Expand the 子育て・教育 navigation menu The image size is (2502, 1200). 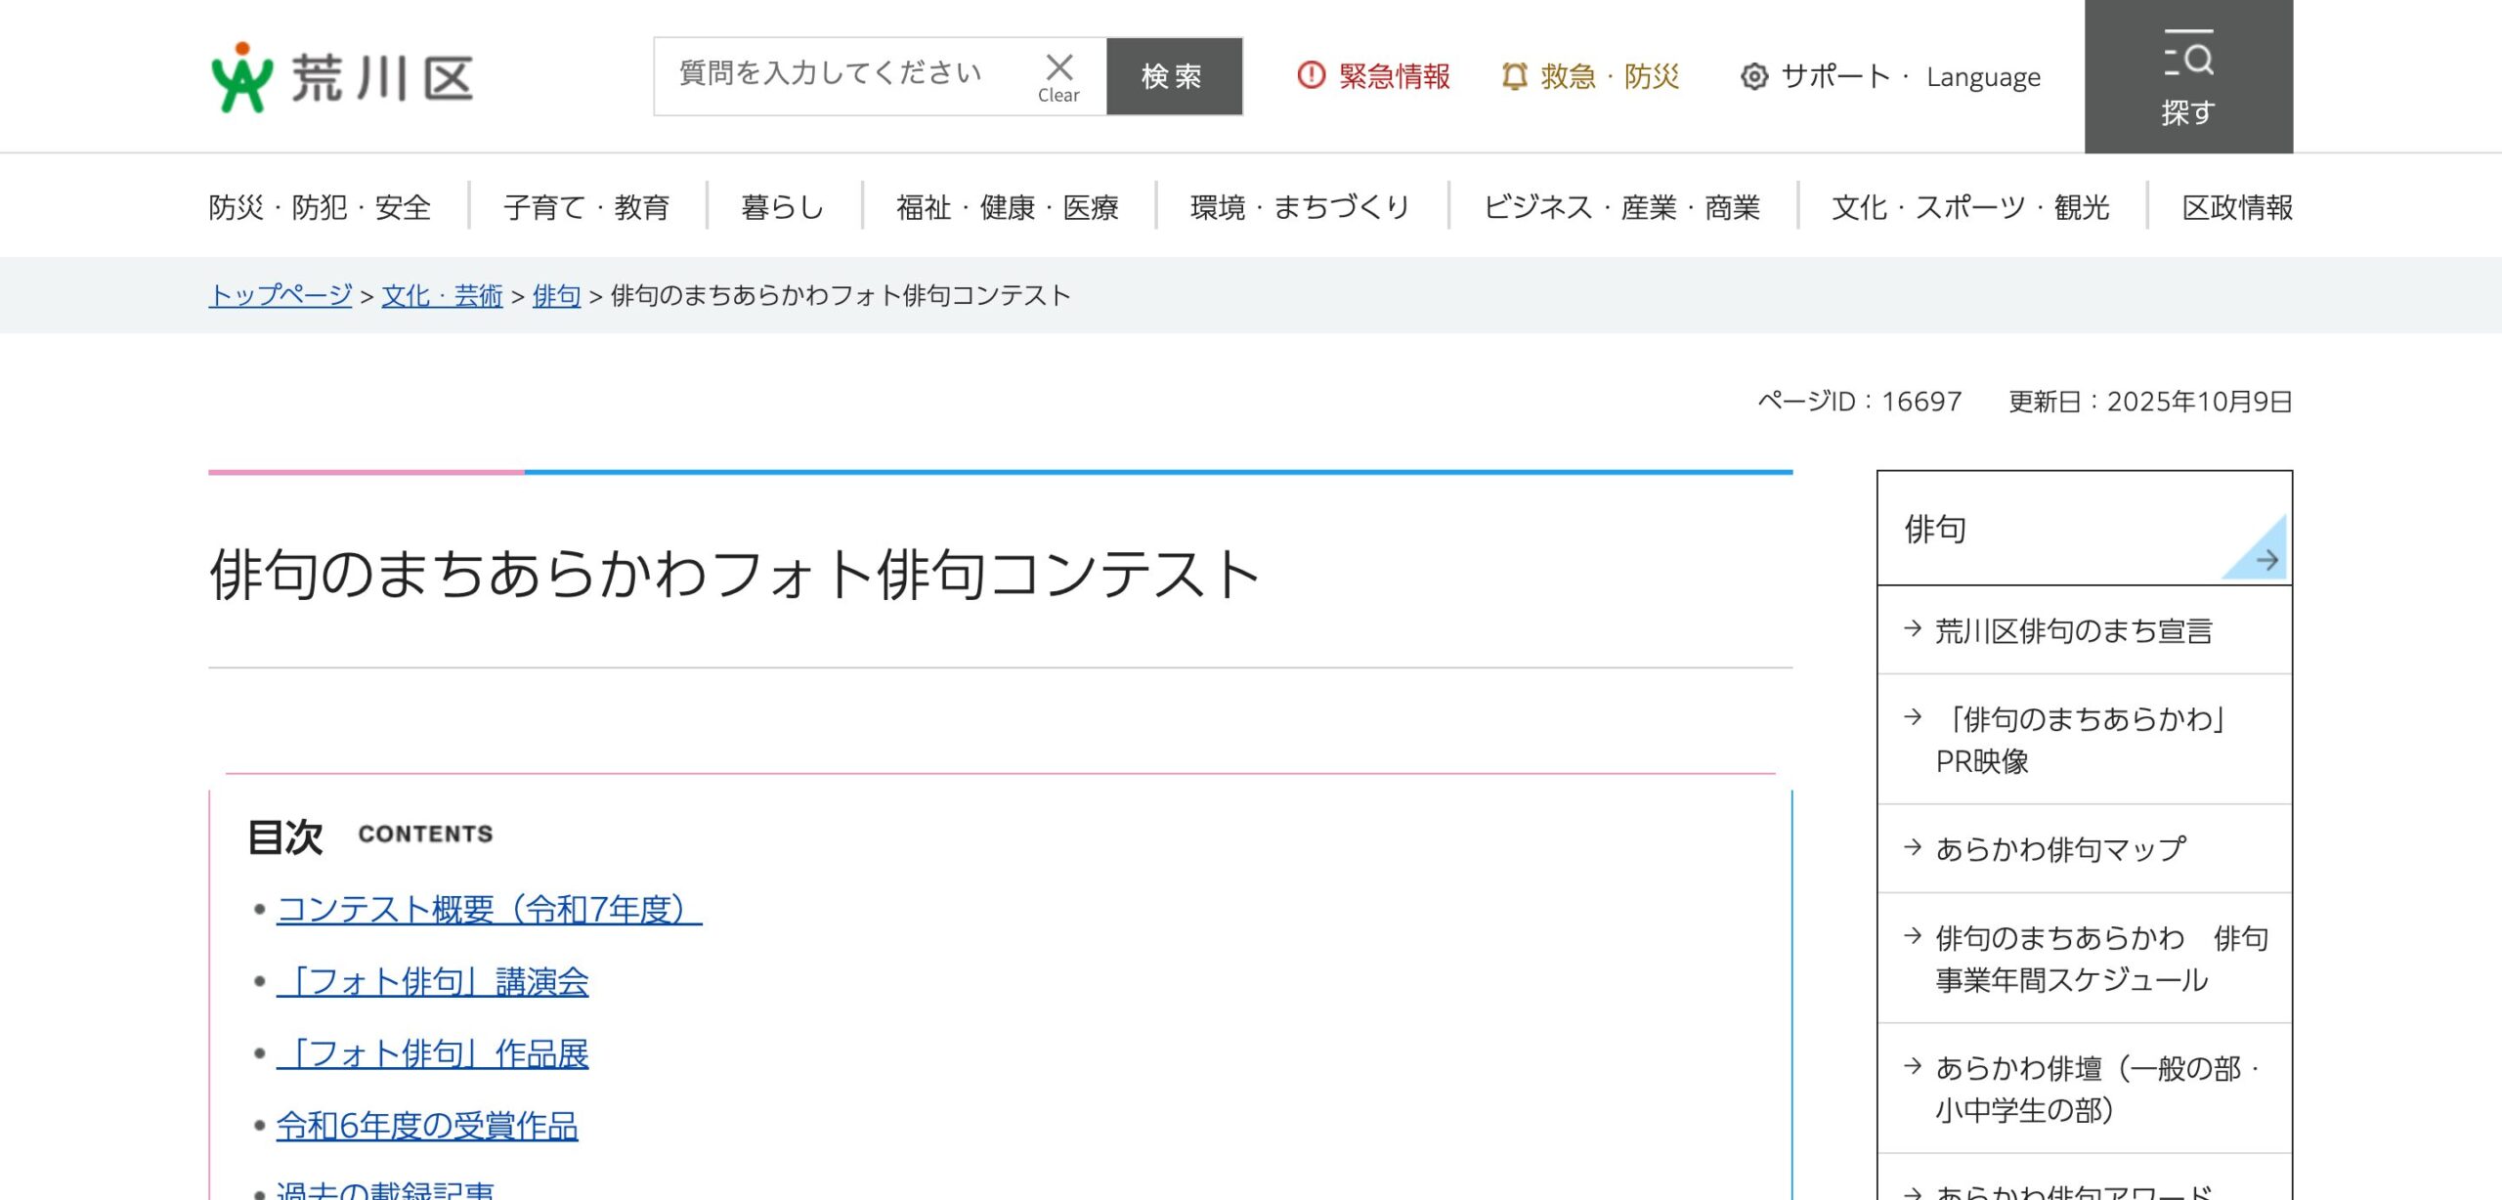pos(586,207)
